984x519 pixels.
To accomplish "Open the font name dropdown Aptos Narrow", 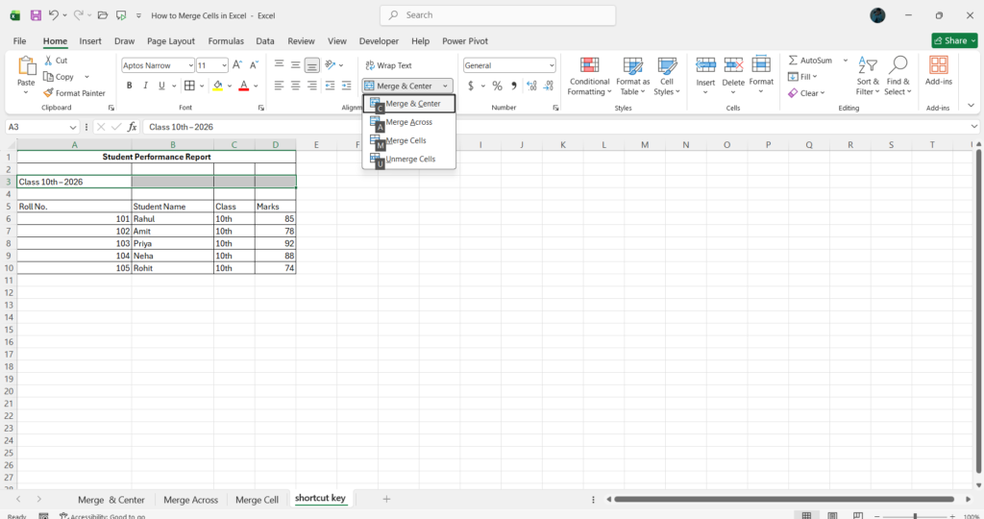I will [x=191, y=65].
